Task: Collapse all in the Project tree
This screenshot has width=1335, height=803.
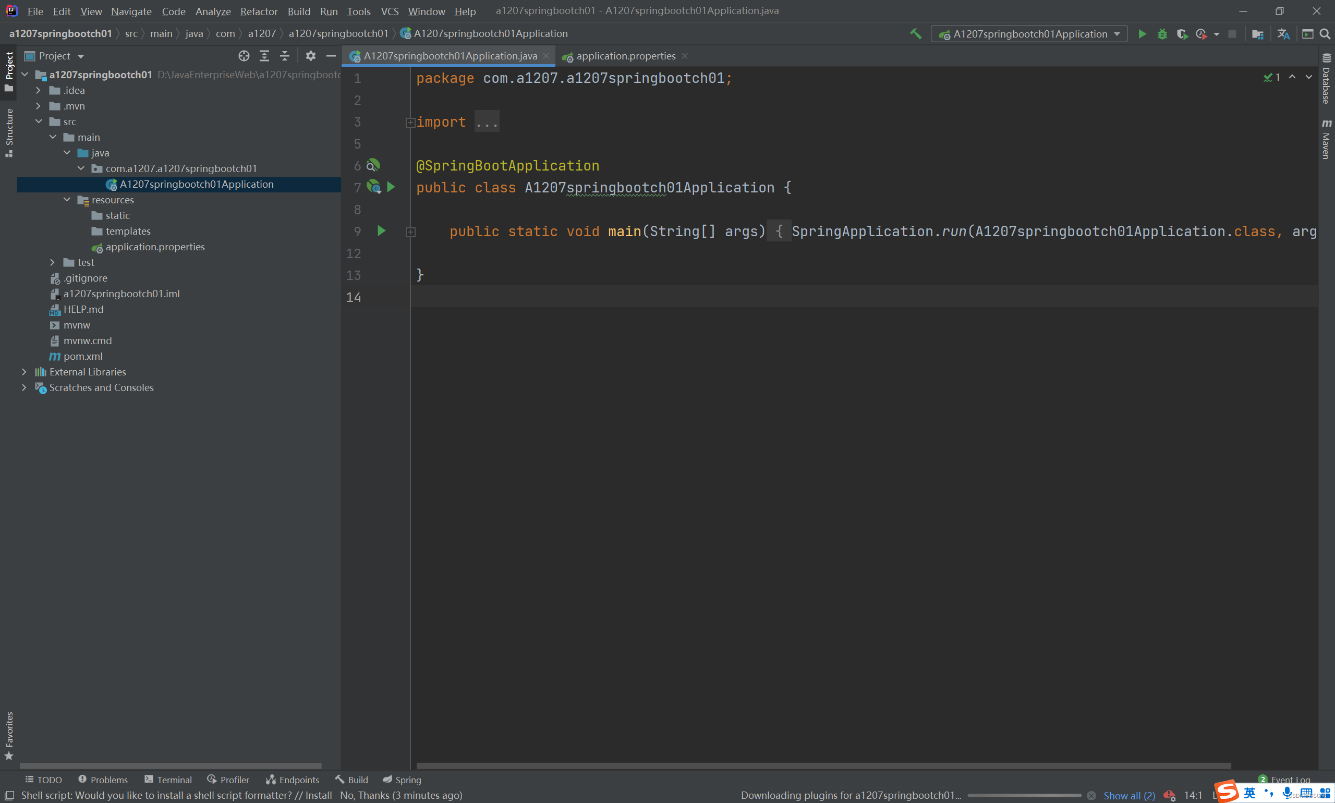Action: click(x=285, y=56)
